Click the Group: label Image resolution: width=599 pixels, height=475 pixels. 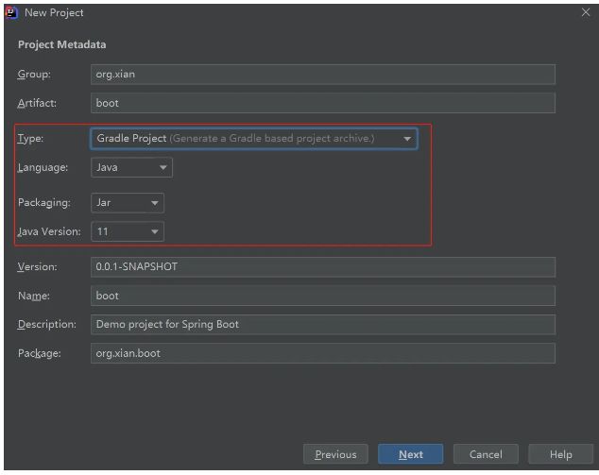pos(34,74)
